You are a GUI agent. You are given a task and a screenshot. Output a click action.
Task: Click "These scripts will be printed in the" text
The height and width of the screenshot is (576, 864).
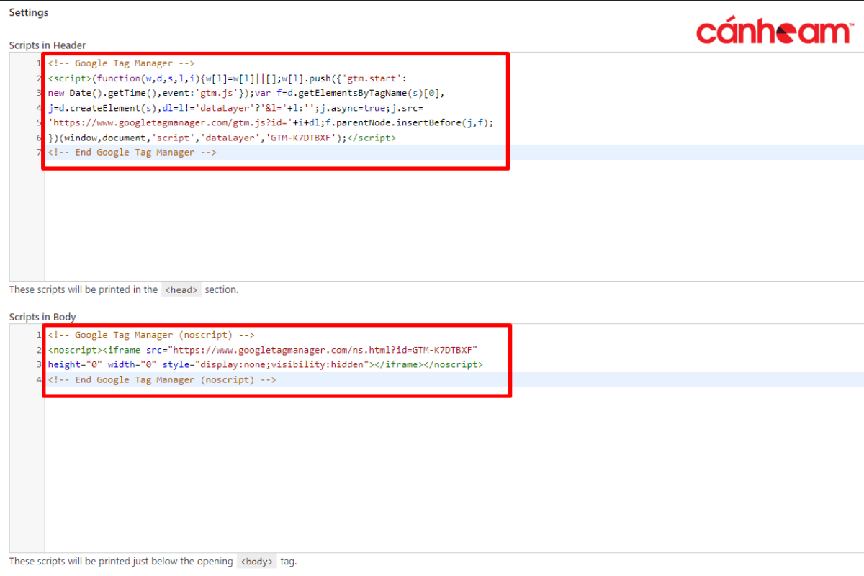(84, 289)
